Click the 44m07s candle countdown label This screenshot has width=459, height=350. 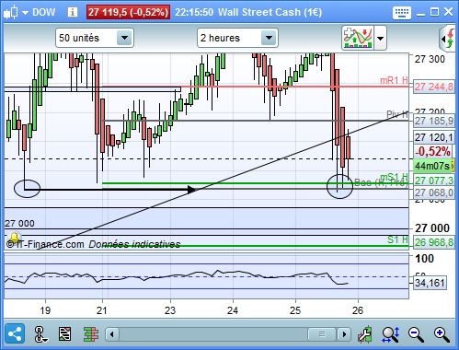[432, 166]
